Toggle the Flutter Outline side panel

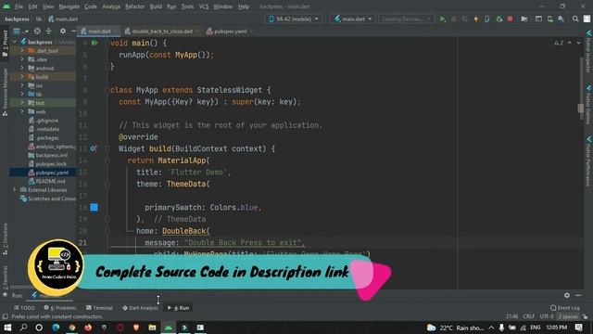[x=588, y=105]
